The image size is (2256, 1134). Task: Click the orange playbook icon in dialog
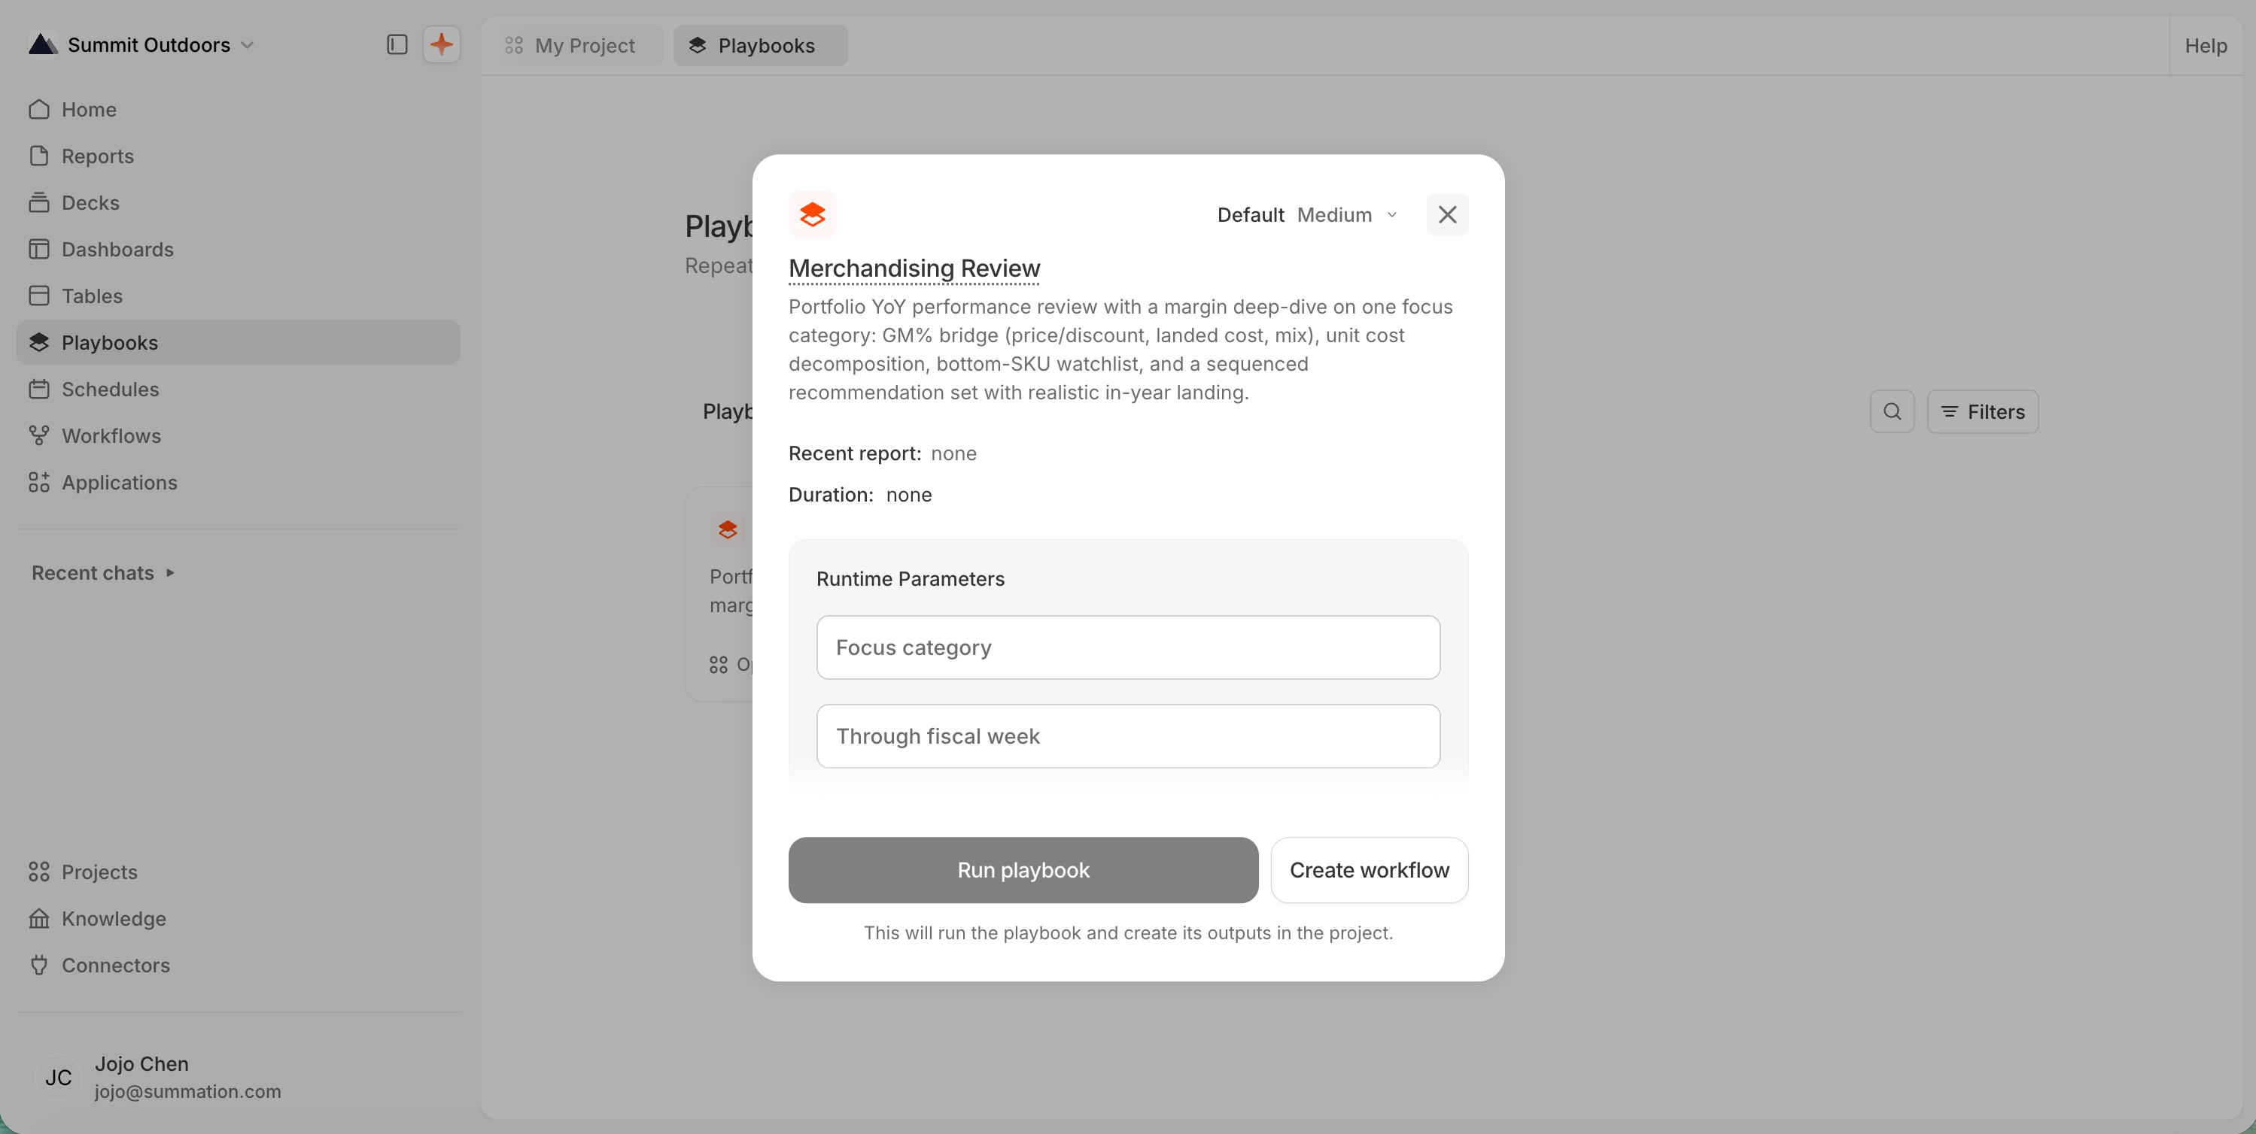(x=812, y=215)
